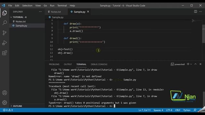Image resolution: width=205 pixels, height=115 pixels.
Task: Open the feedback icon in status bar
Action: tap(195, 110)
